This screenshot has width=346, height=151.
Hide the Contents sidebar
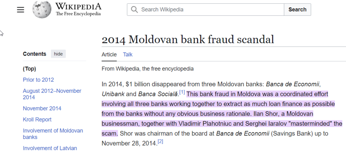58,54
